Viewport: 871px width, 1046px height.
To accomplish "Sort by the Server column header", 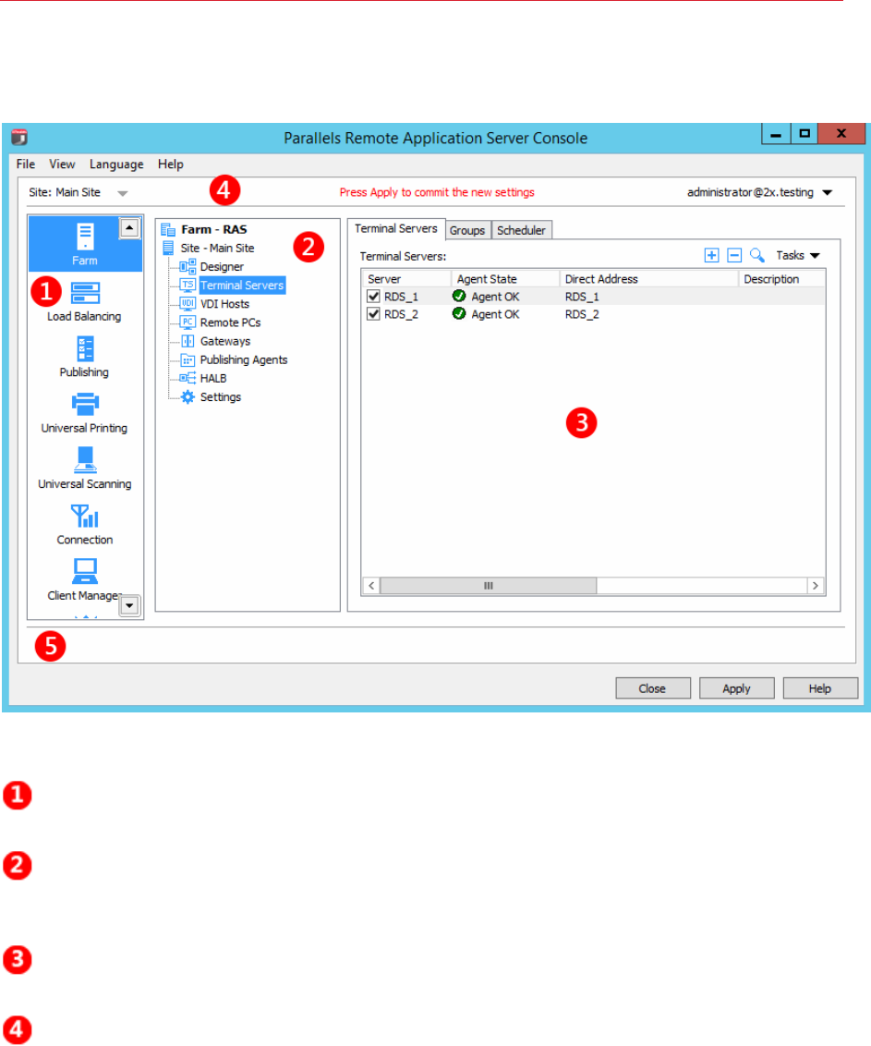I will tap(406, 279).
